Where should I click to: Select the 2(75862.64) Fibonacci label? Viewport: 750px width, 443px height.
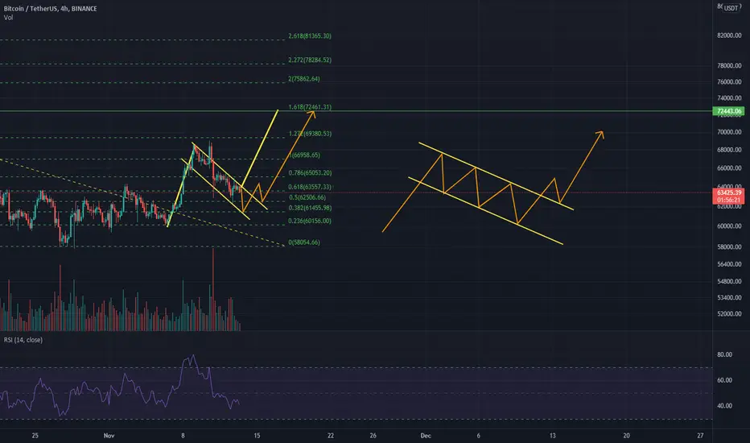point(303,79)
